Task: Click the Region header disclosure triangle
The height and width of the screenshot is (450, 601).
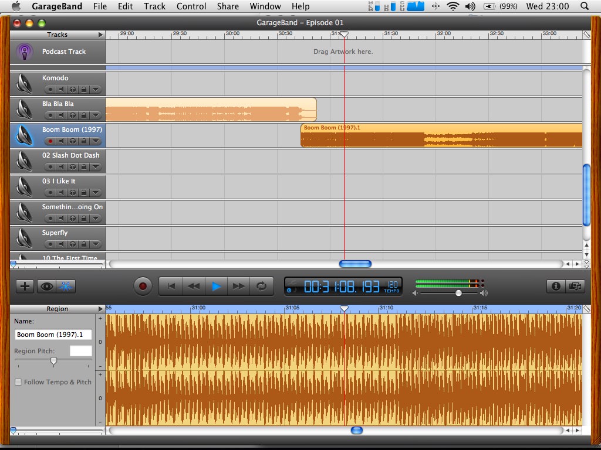Action: point(100,309)
